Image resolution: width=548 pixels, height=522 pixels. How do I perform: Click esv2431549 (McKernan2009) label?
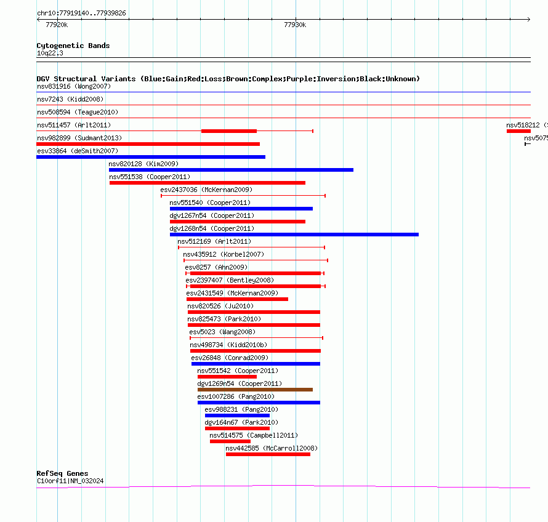click(x=232, y=293)
